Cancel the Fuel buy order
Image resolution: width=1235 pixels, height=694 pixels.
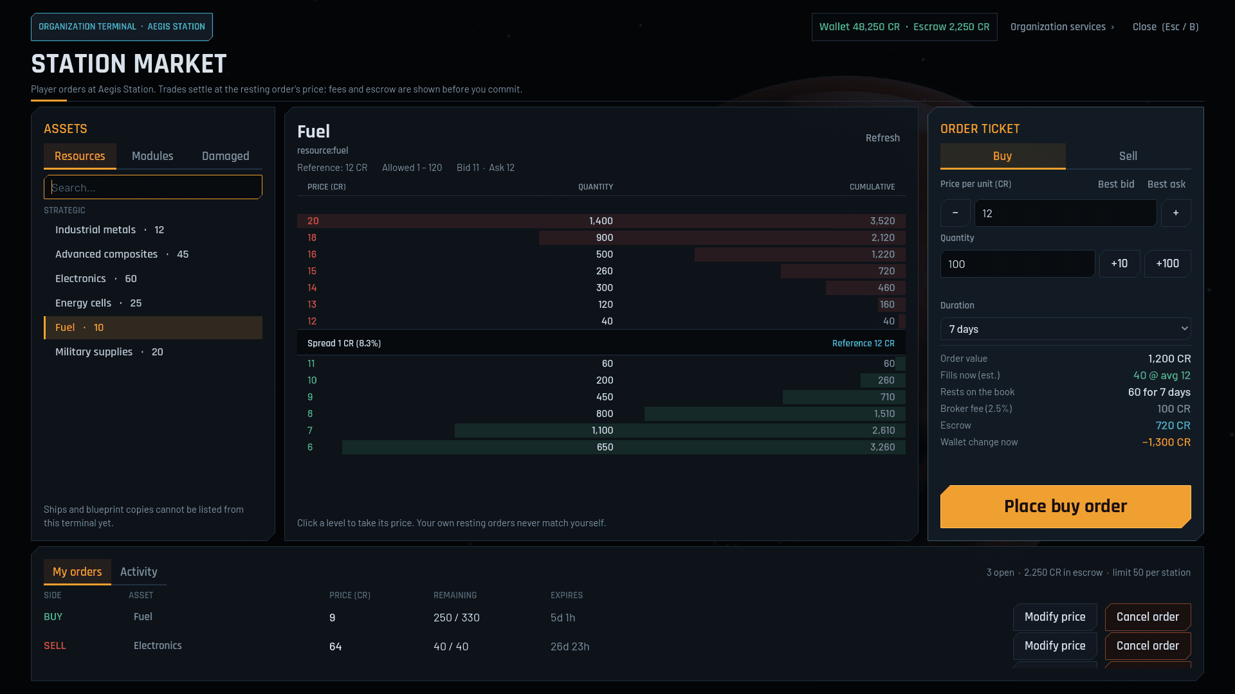[x=1148, y=617]
